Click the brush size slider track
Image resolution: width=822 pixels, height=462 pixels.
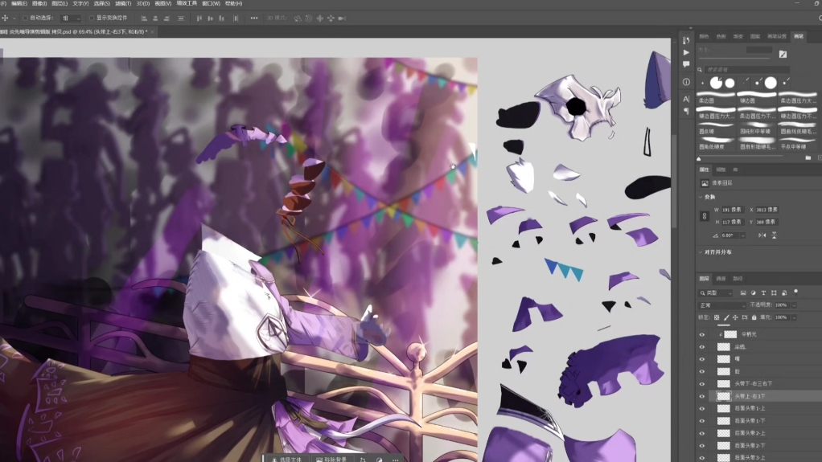click(734, 58)
